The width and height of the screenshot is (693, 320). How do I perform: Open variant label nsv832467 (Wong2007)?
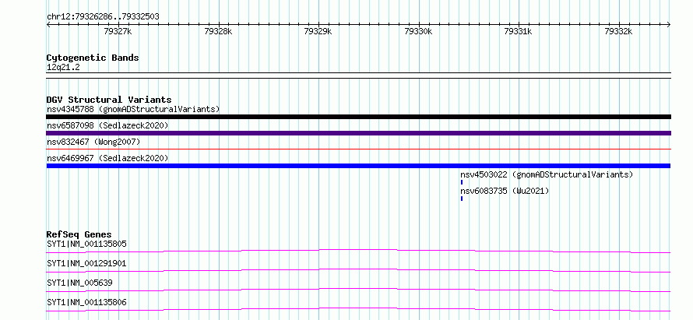[93, 142]
